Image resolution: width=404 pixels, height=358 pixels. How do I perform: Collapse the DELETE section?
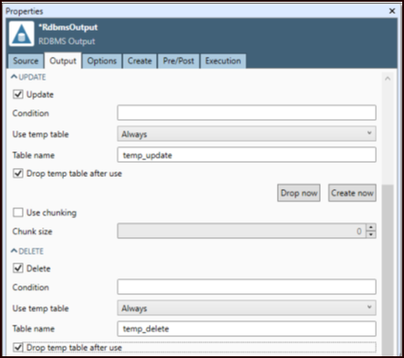coord(14,250)
